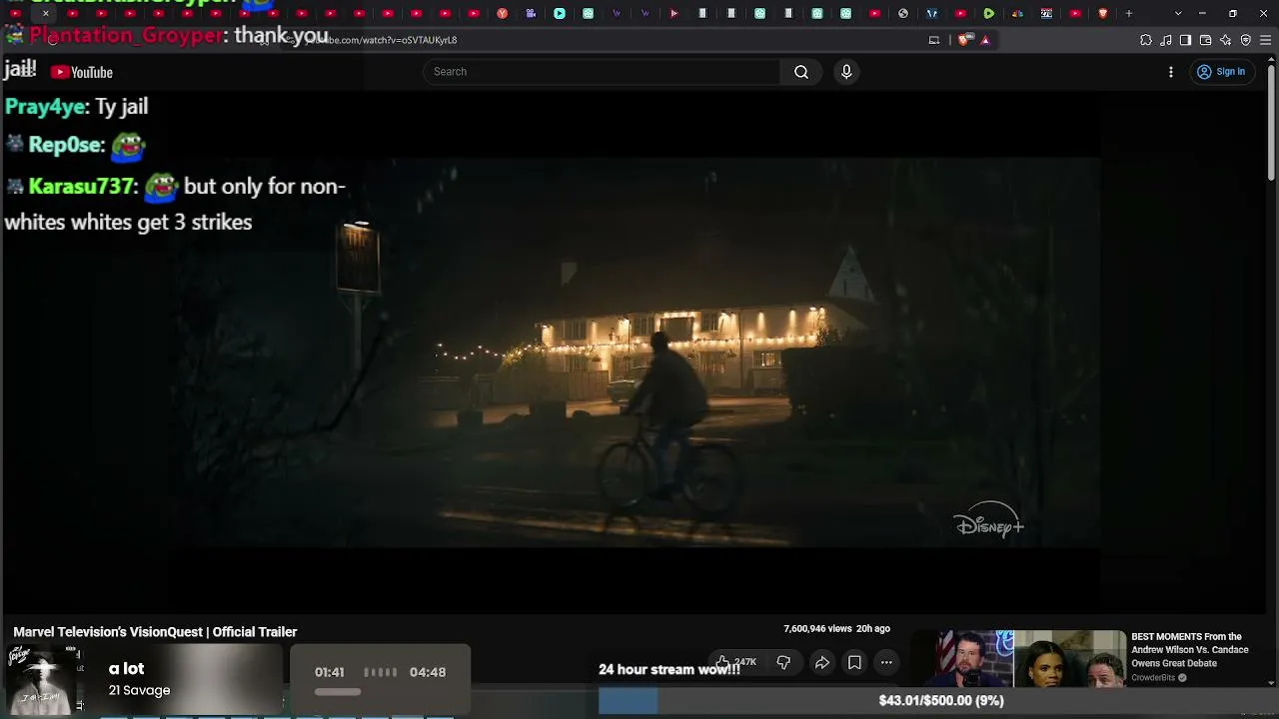Viewport: 1279px width, 719px height.
Task: Click the CrowderBits channel name
Action: tap(1153, 678)
